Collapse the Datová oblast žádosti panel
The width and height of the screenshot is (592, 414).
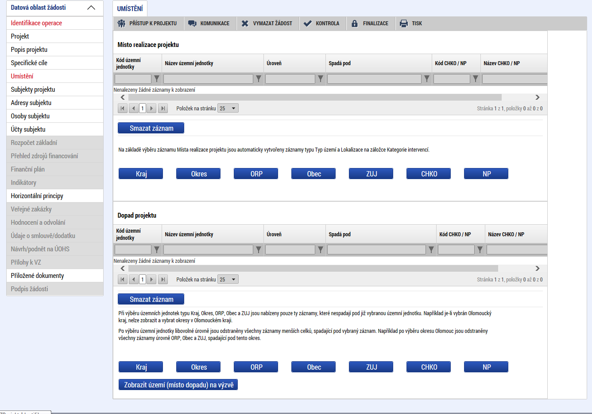tap(91, 8)
